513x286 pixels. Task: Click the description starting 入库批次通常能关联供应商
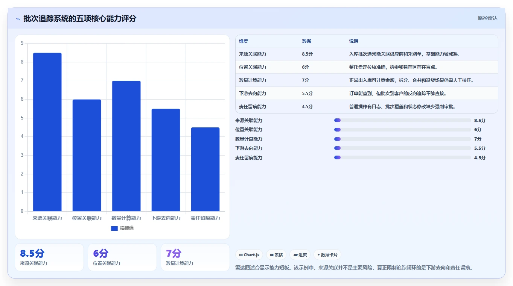tap(405, 54)
